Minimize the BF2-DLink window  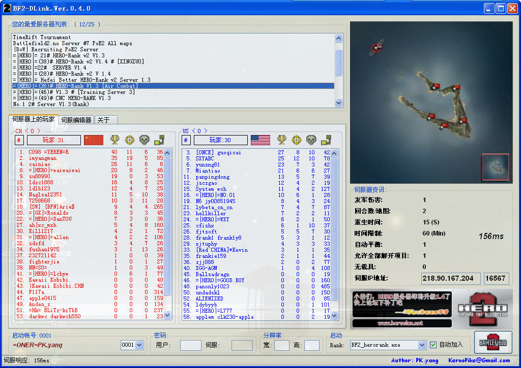click(489, 8)
